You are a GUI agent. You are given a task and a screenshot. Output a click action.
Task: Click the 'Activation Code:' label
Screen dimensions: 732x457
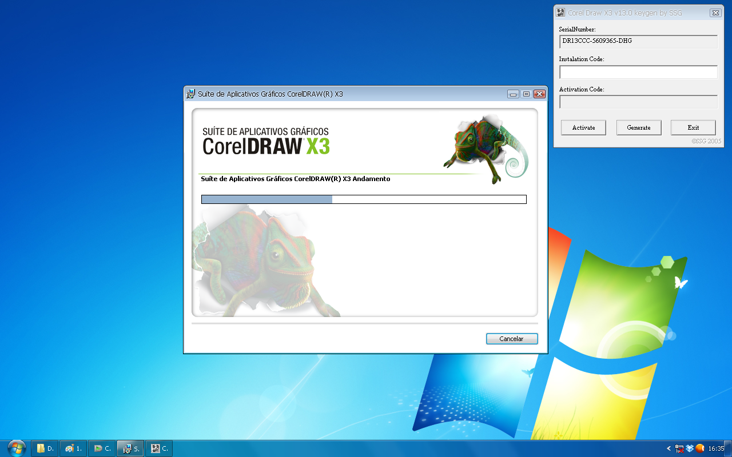582,89
